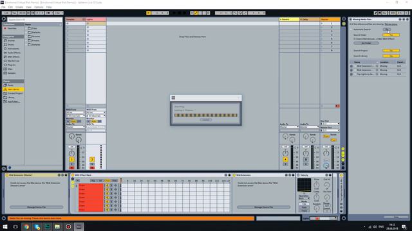Toggle Search Project option
The width and height of the screenshot is (412, 231).
click(391, 51)
